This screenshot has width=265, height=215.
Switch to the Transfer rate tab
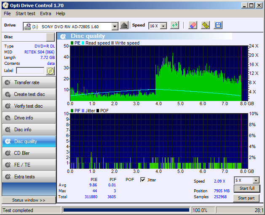(x=29, y=82)
